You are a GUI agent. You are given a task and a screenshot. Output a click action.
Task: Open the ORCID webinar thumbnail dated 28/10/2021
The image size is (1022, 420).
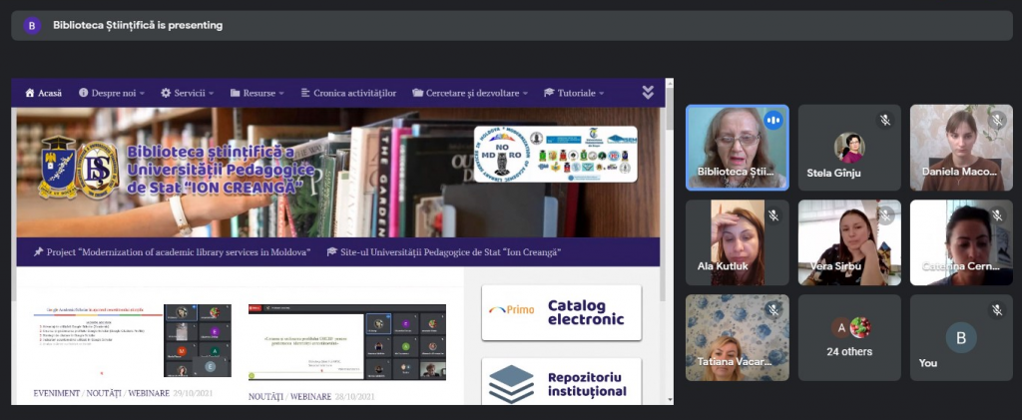[x=347, y=342]
